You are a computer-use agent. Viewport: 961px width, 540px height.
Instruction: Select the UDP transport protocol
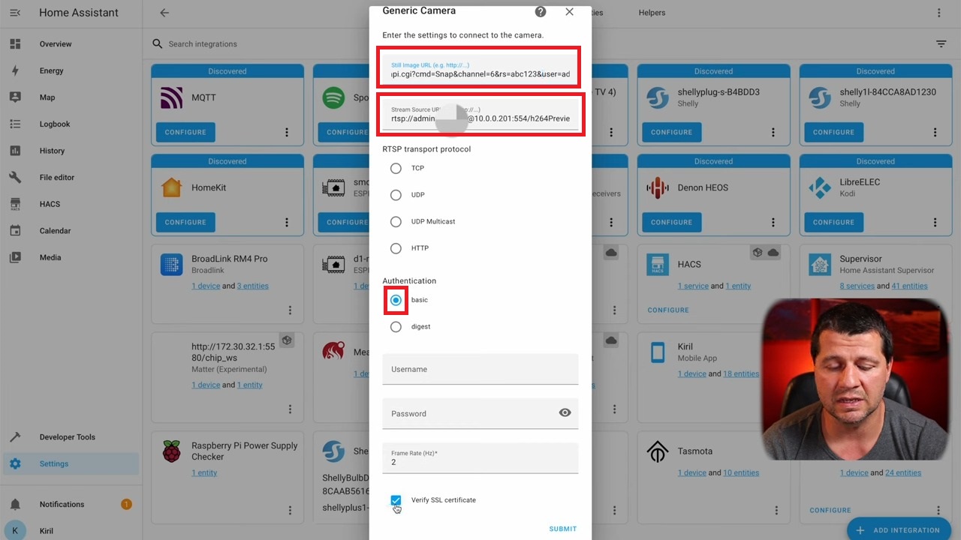(x=396, y=195)
